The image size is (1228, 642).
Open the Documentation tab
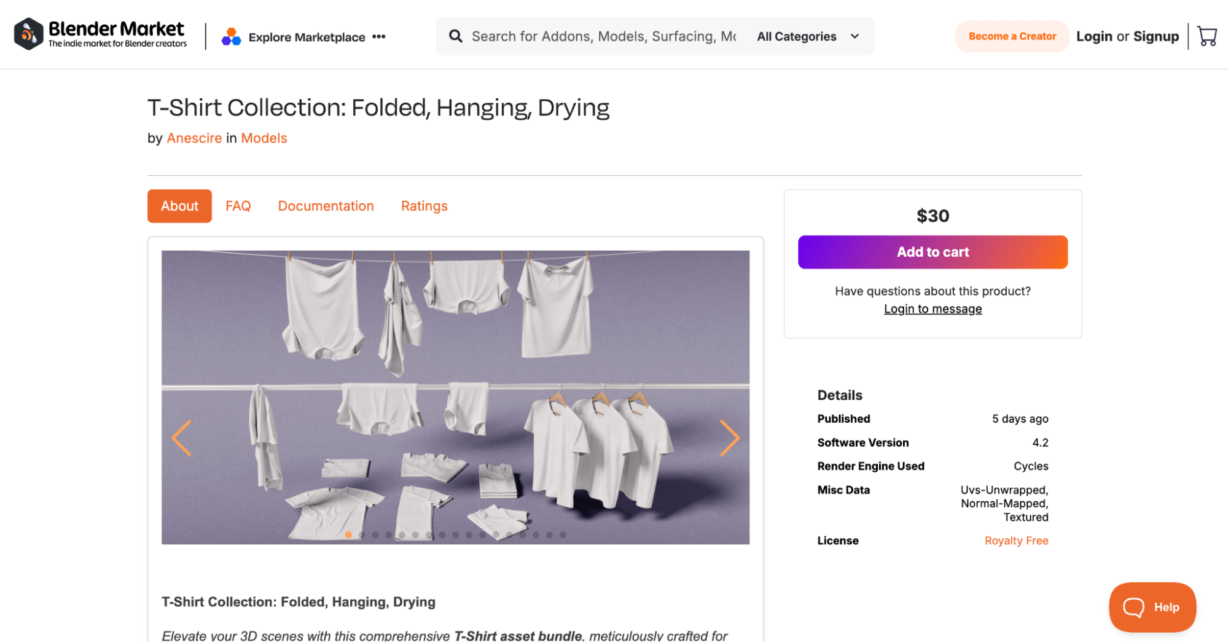(326, 206)
